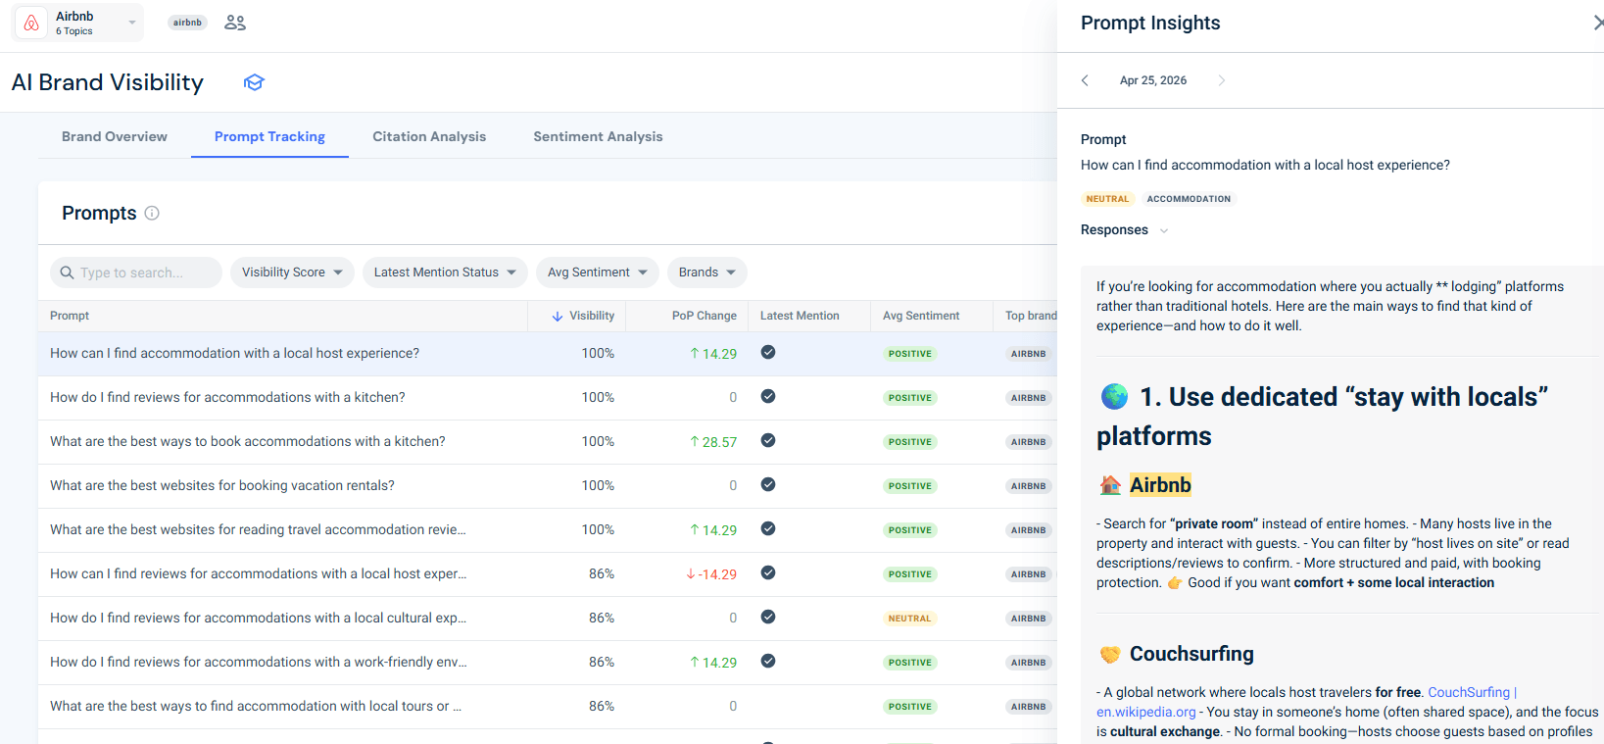Click the Couchsurfing heading in the response
The height and width of the screenshot is (744, 1604).
pyautogui.click(x=1191, y=654)
